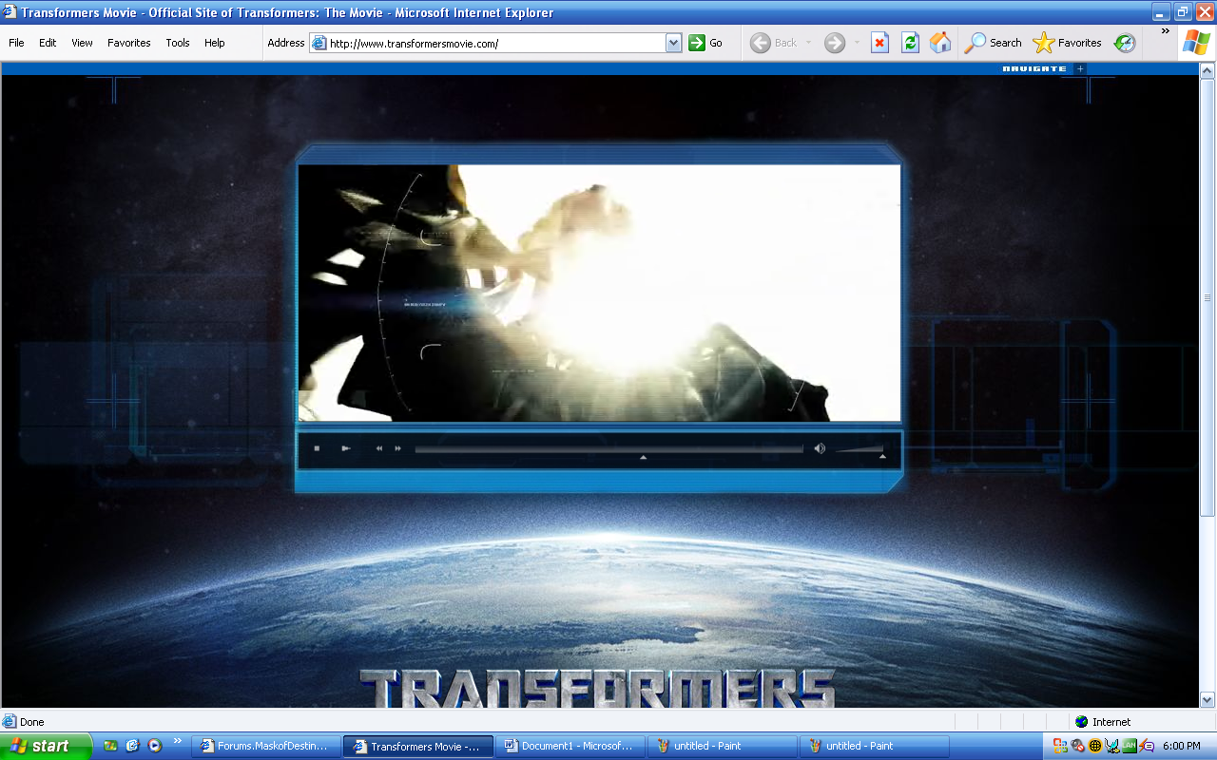The image size is (1217, 760).
Task: Click the trailer video frame
Action: coord(599,293)
